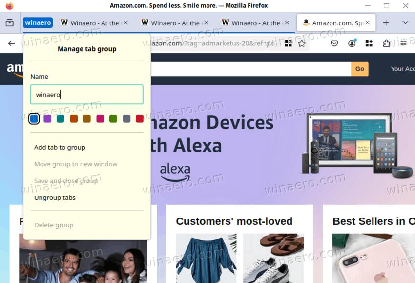
Task: Open the Firefox hamburger menu
Action: click(x=403, y=43)
